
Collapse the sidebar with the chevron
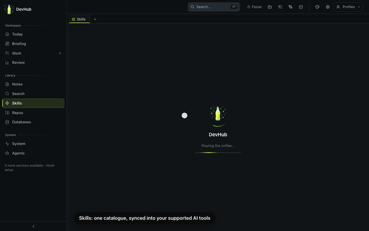34,226
